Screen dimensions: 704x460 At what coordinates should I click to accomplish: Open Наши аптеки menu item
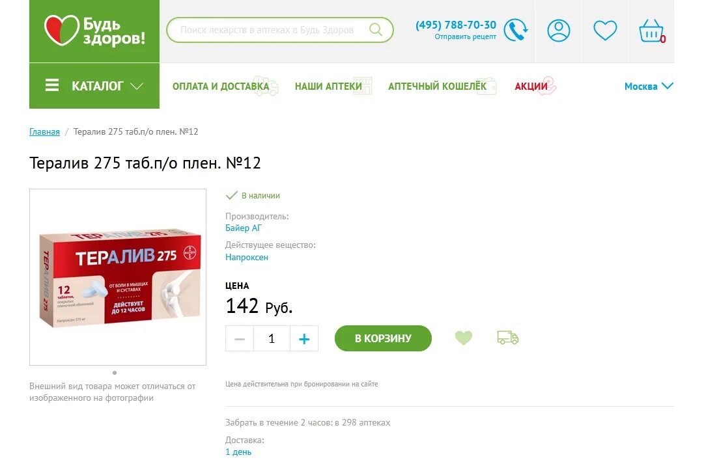click(x=328, y=86)
